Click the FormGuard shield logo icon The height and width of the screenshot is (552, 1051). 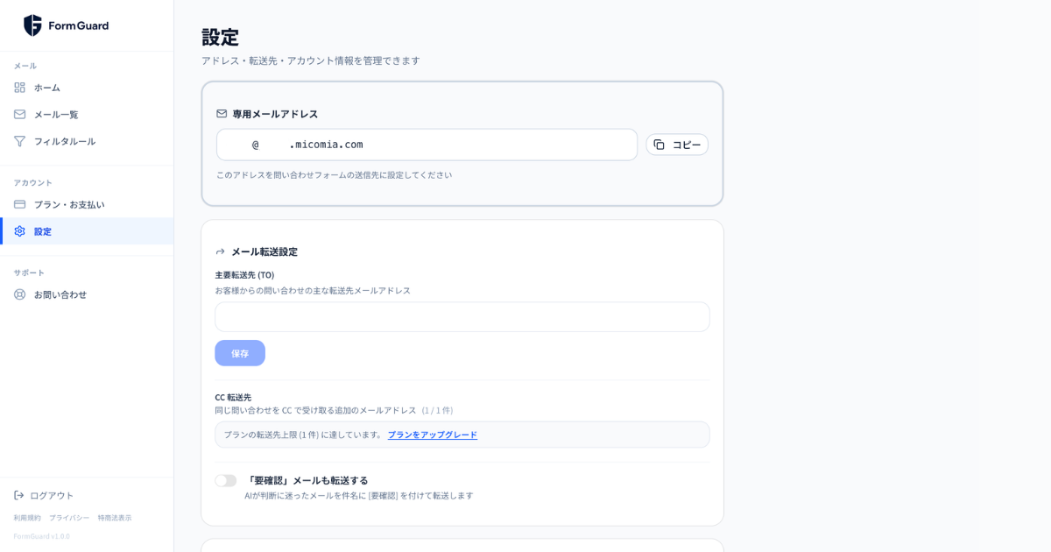tap(32, 25)
